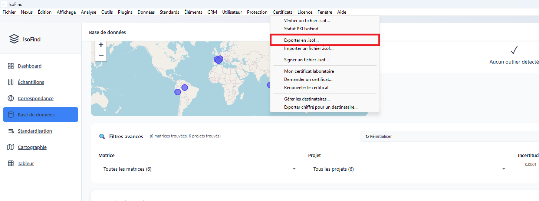Screen dimensions: 539x201
Task: Close the open Certificats menu
Action: click(x=282, y=12)
